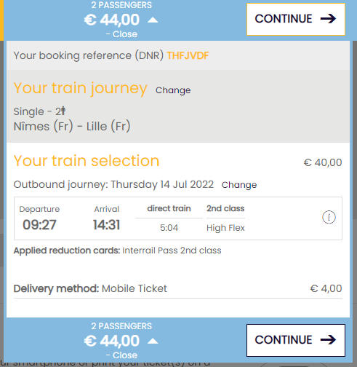Screen dimensions: 357x367
Task: Click the booking reference THFJVDF
Action: [x=188, y=55]
